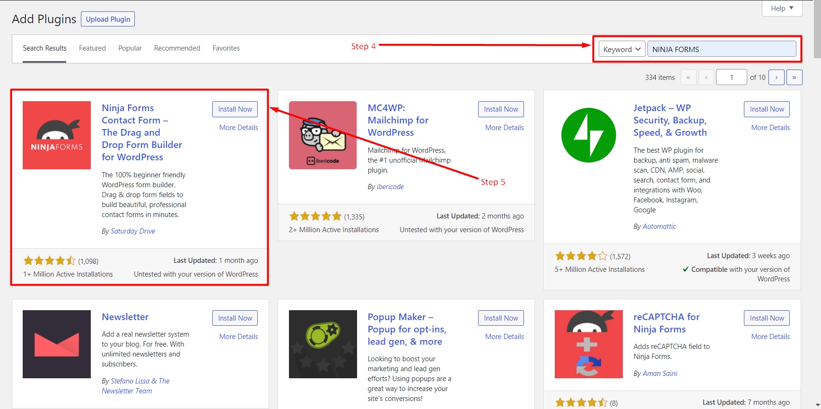Install Now for MC4WP Mailchimp
821x409 pixels.
(x=501, y=109)
